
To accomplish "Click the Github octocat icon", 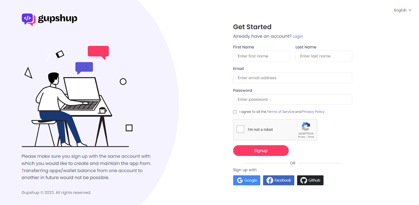I will [304, 180].
